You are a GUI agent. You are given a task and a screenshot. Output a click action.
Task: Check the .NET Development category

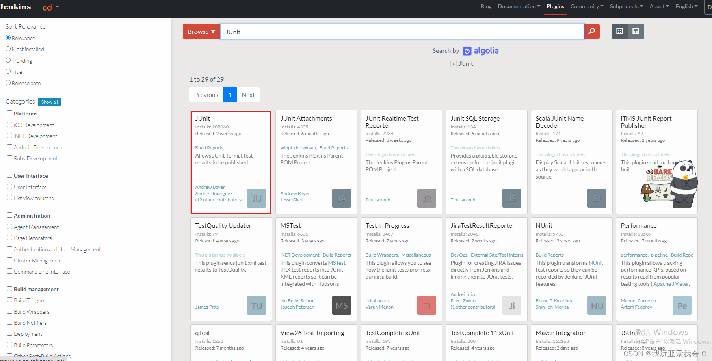coord(10,136)
